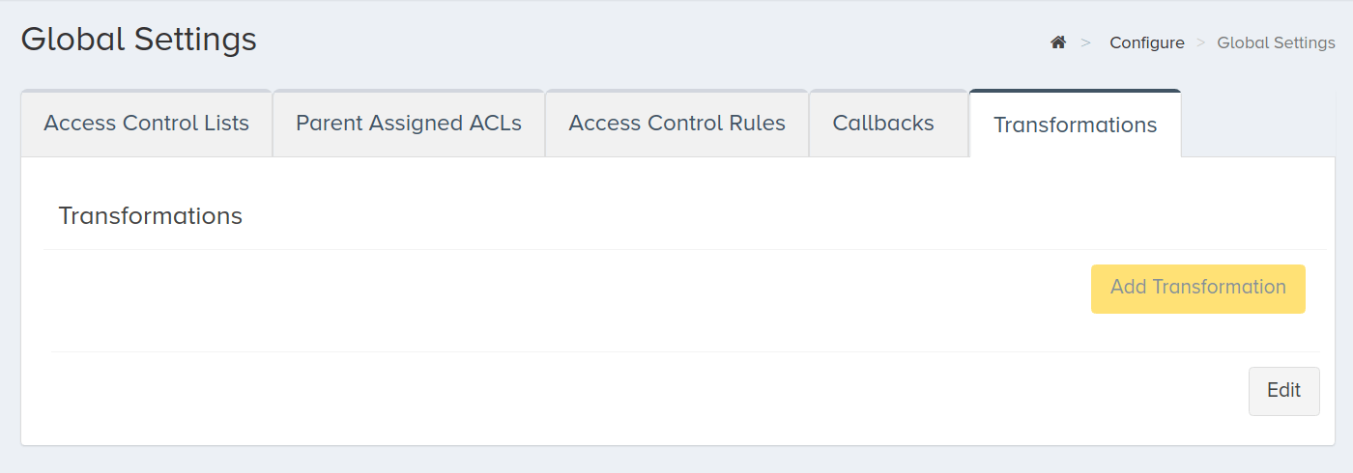Select the Access Control Rules tab
Viewport: 1353px width, 473px height.
tap(676, 124)
